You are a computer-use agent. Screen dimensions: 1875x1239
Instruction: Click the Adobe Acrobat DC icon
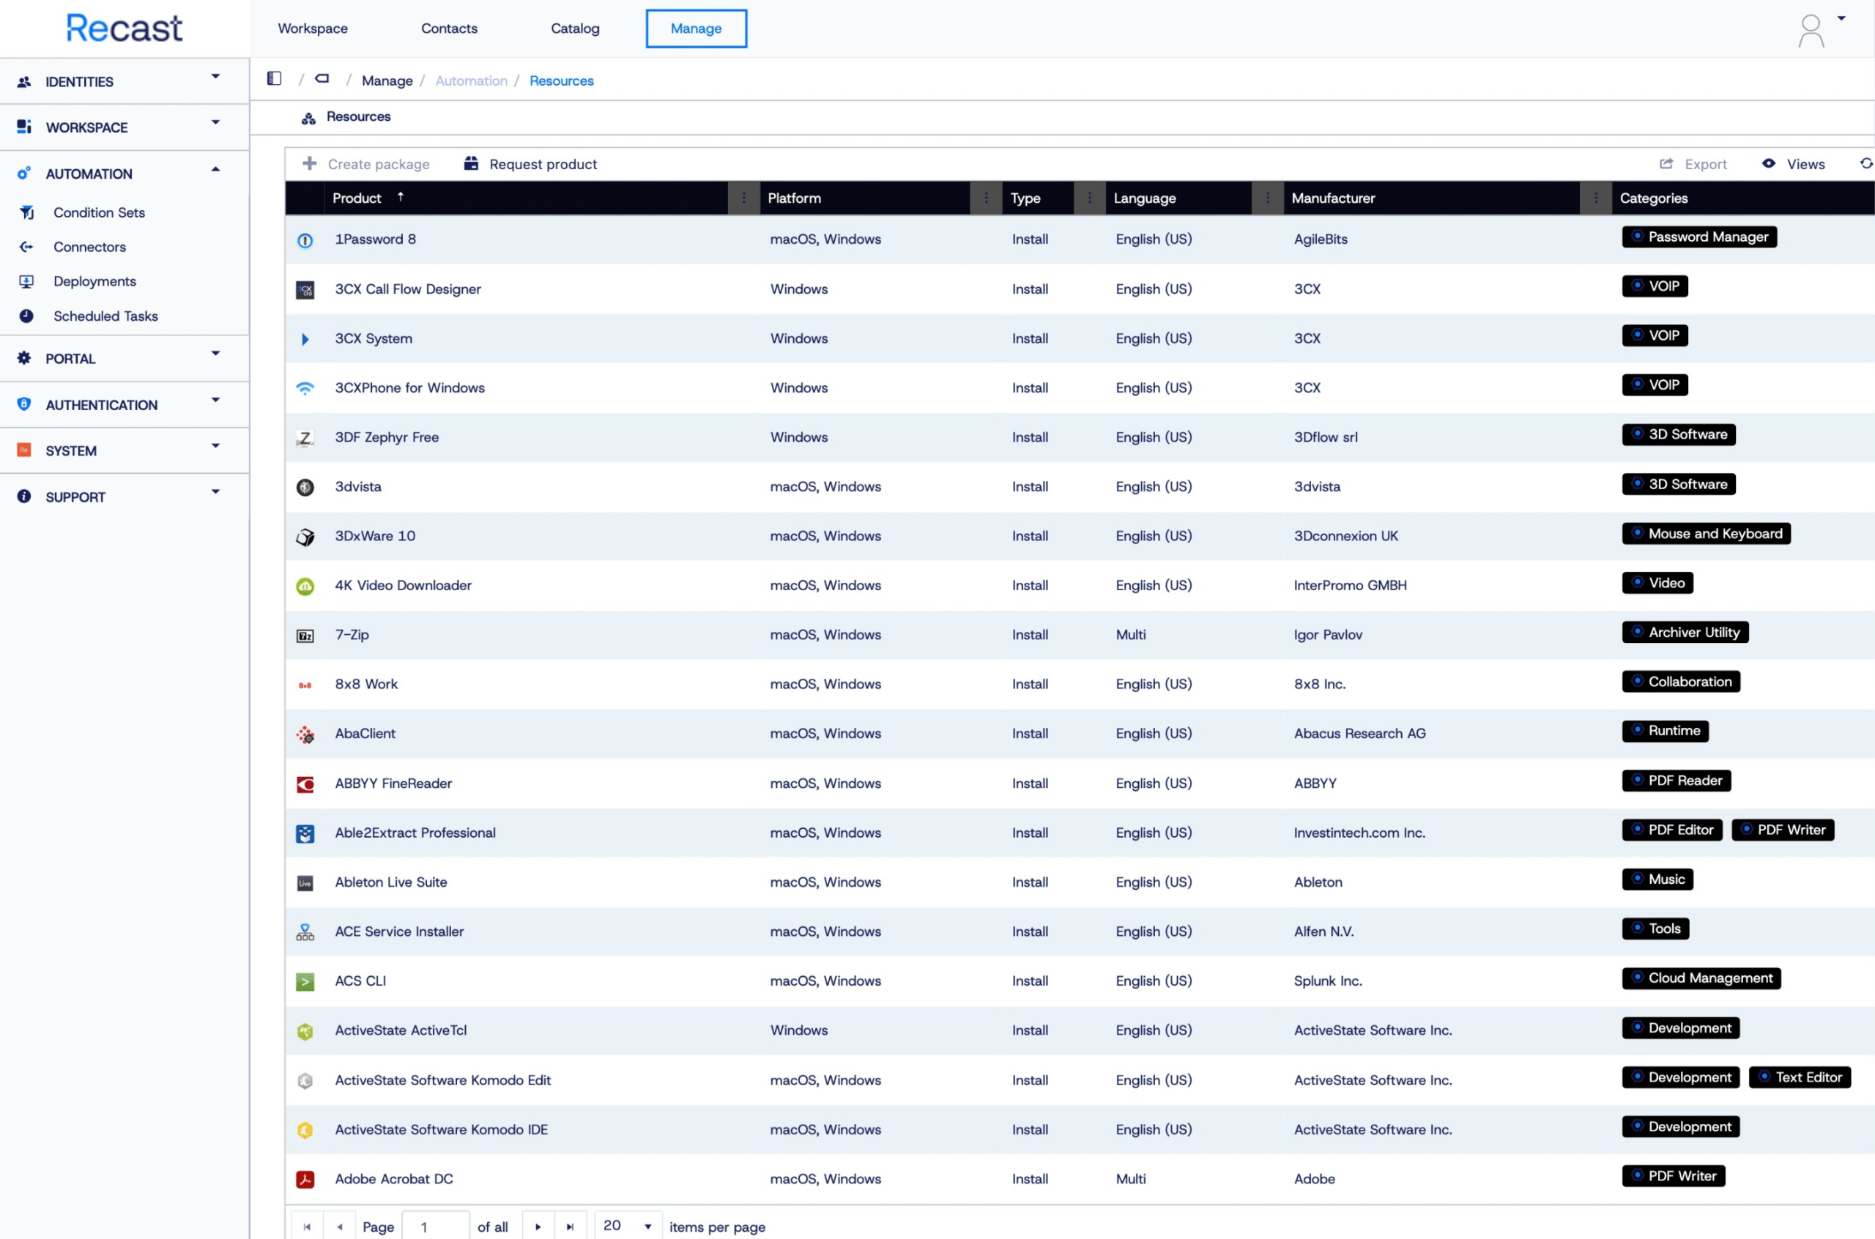coord(305,1180)
